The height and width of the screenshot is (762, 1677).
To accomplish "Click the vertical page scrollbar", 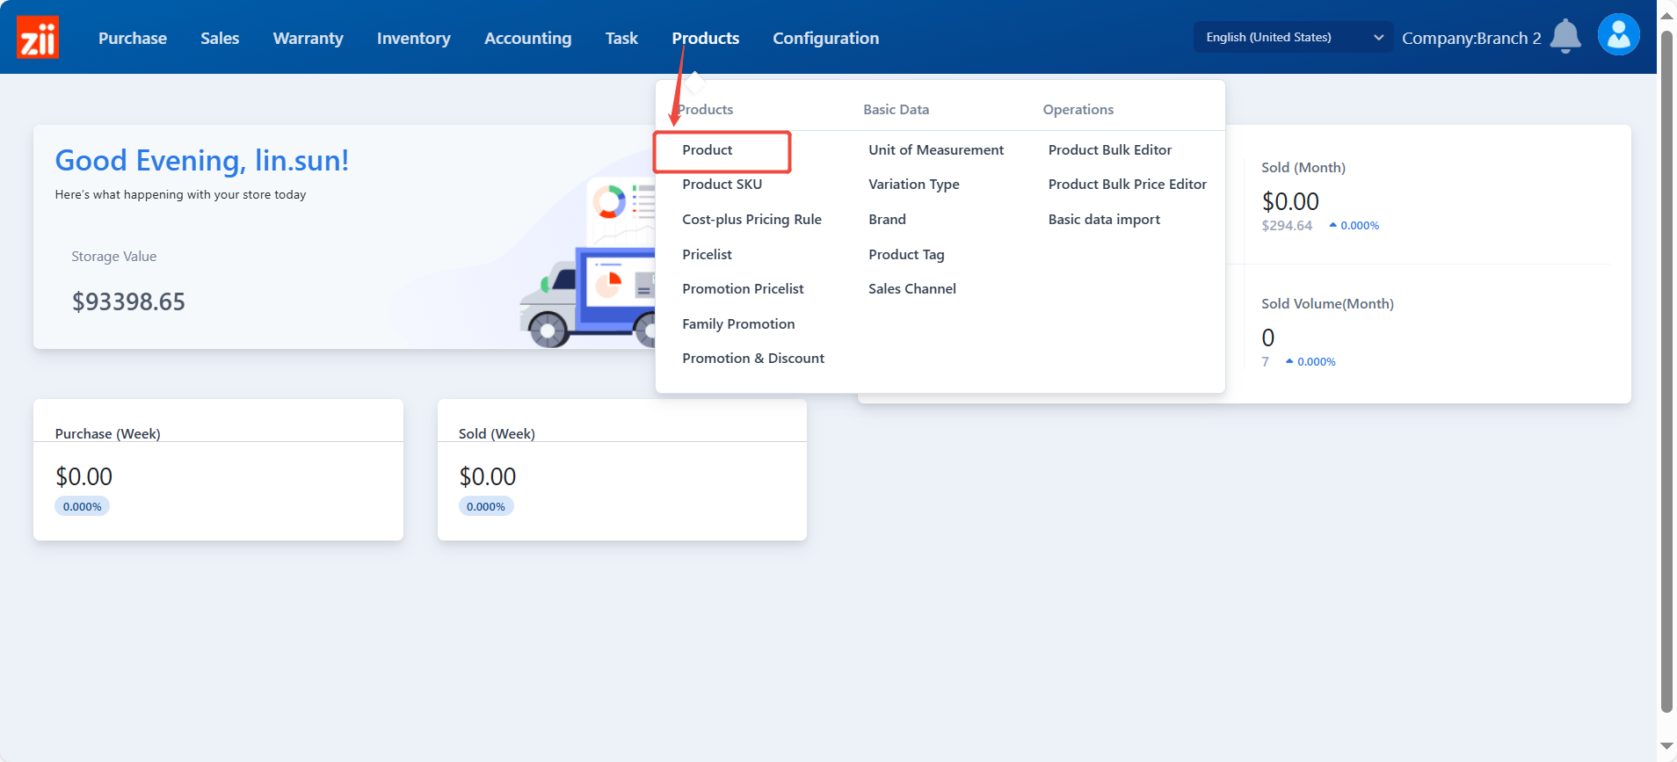I will click(x=1666, y=369).
